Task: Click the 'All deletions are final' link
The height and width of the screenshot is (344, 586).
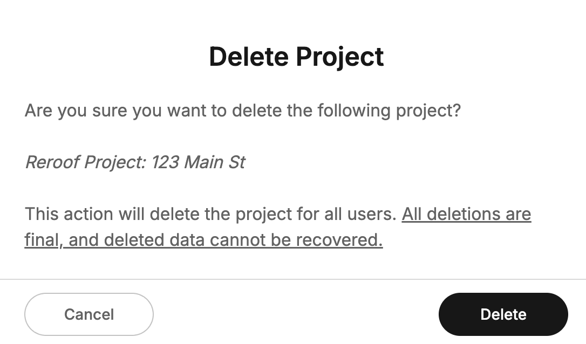Action: coord(466,214)
